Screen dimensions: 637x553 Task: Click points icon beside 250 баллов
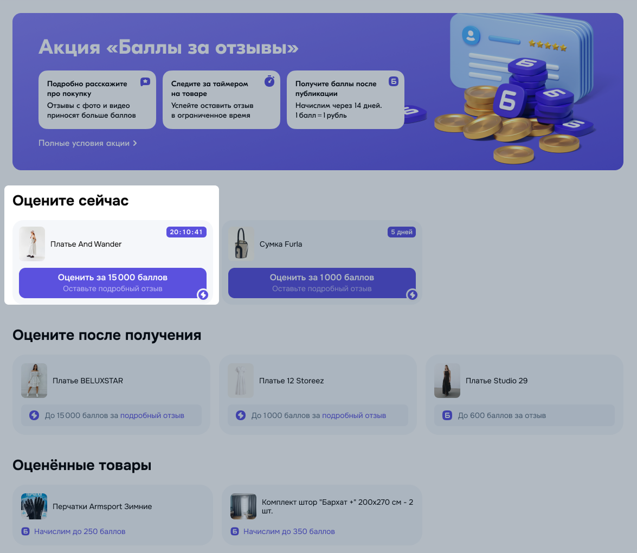pyautogui.click(x=25, y=531)
